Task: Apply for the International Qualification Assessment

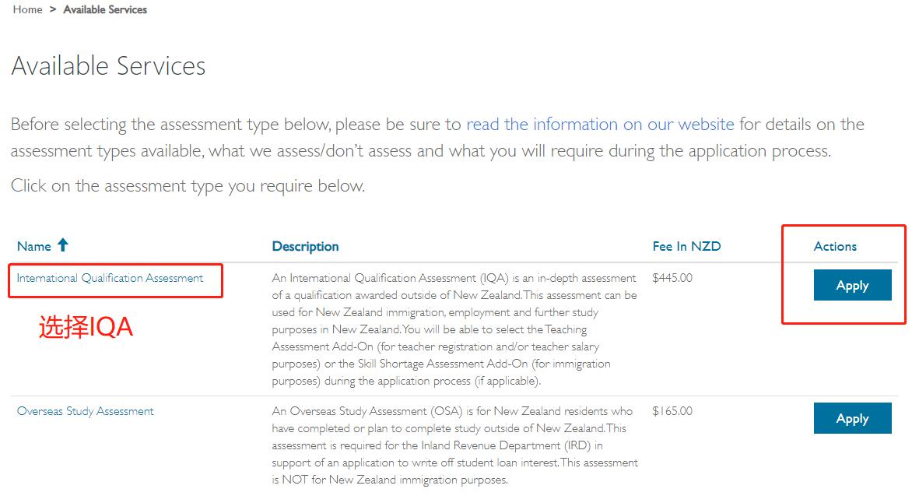Action: [852, 286]
